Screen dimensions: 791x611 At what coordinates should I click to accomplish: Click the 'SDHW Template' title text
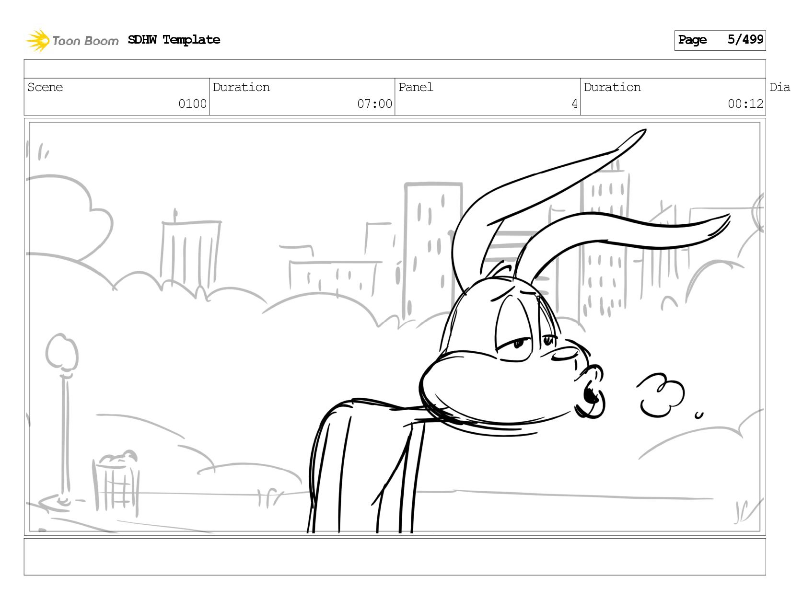click(x=174, y=40)
